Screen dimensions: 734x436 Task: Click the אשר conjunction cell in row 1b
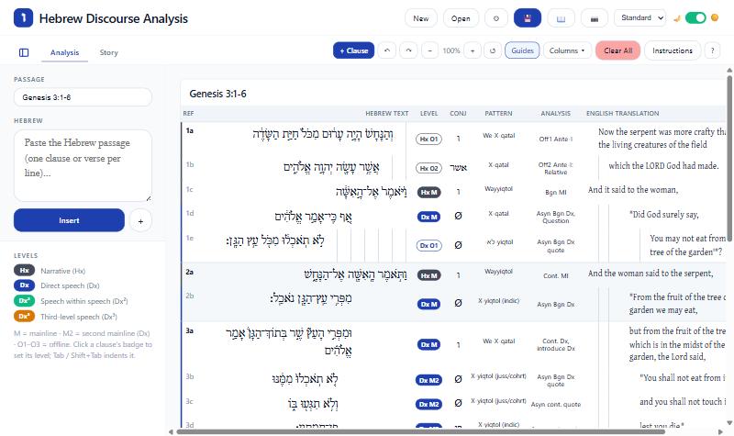point(458,168)
